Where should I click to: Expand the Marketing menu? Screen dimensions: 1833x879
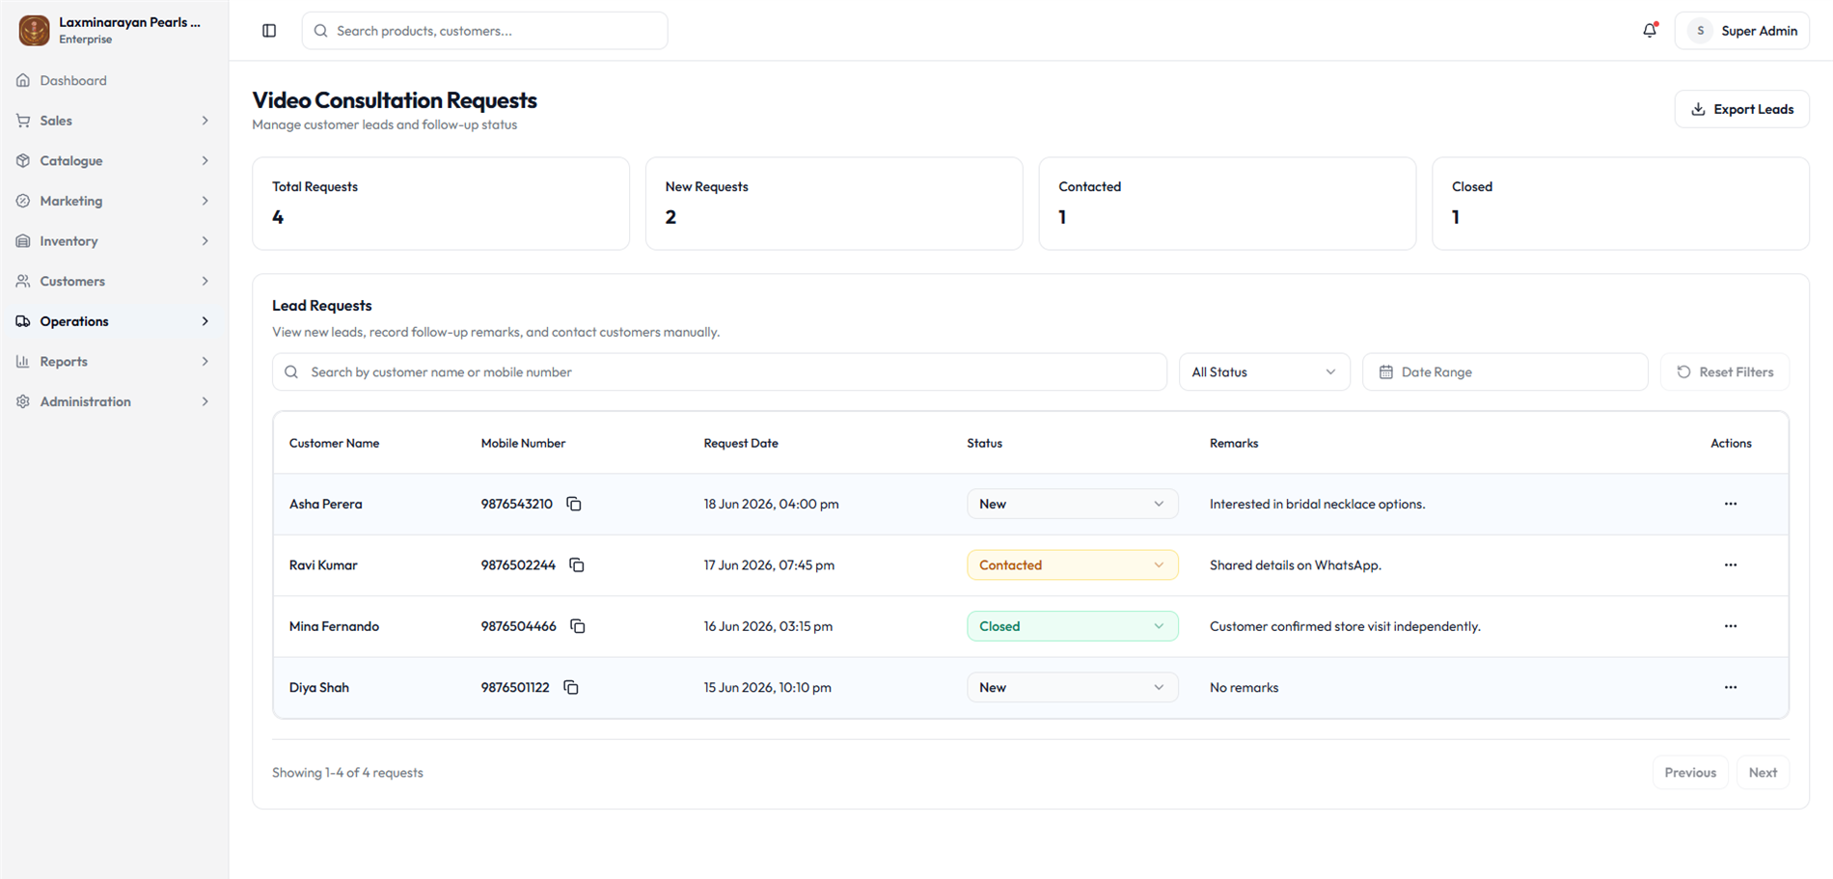click(x=114, y=201)
